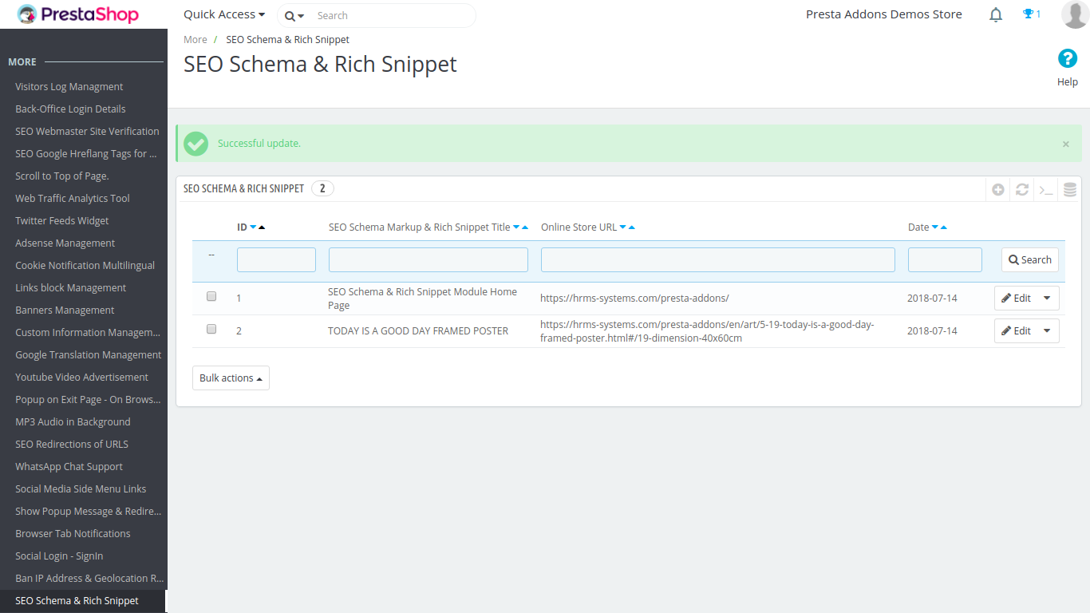Screen dimensions: 1090x613
Task: Check the checkbox for row ID 1
Action: coord(211,296)
